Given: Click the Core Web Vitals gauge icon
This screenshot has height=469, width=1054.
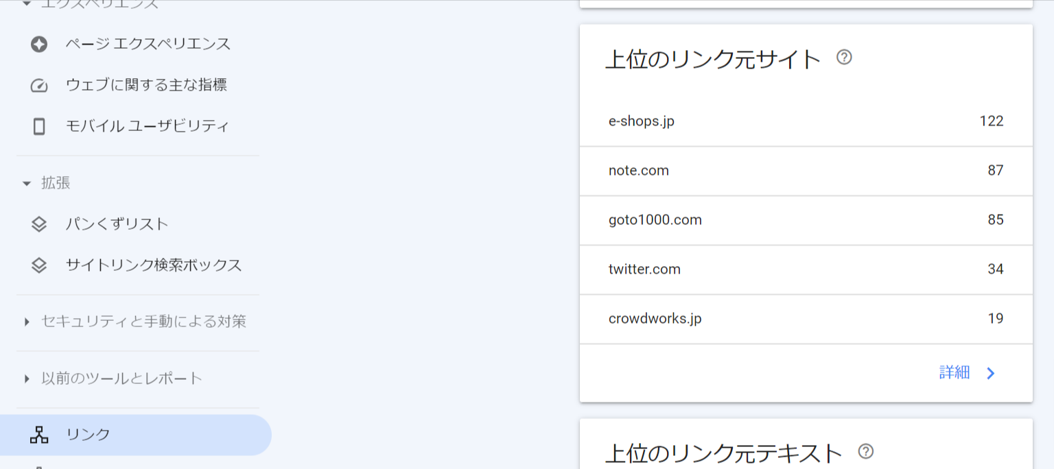Looking at the screenshot, I should [x=39, y=86].
